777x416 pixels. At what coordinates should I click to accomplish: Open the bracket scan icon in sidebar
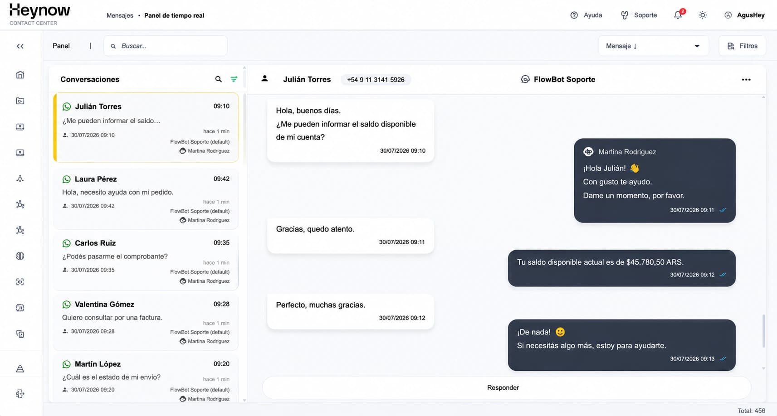tap(20, 282)
